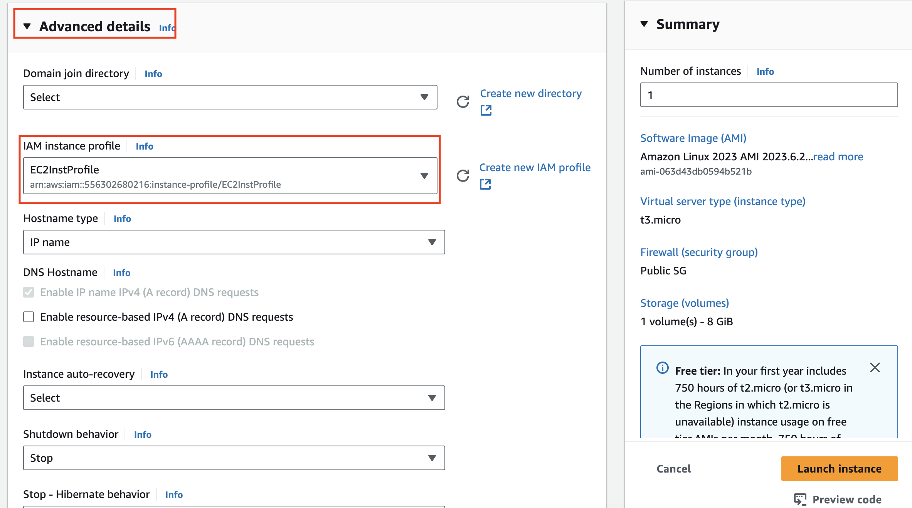Open the IAM instance profile dropdown
The image size is (912, 508).
[230, 176]
